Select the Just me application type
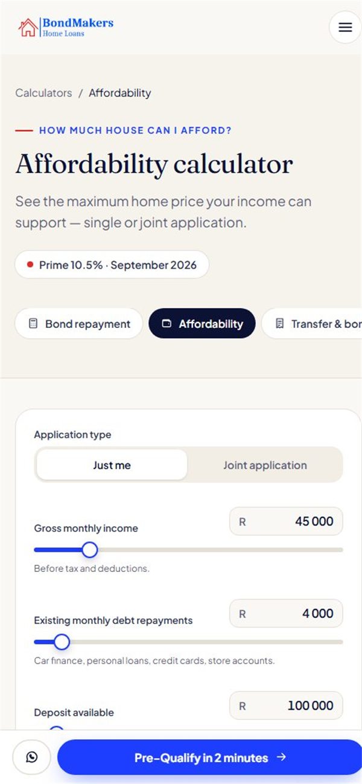 click(x=112, y=464)
